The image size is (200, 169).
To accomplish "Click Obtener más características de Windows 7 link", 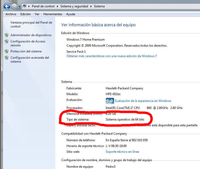I will (x=112, y=56).
